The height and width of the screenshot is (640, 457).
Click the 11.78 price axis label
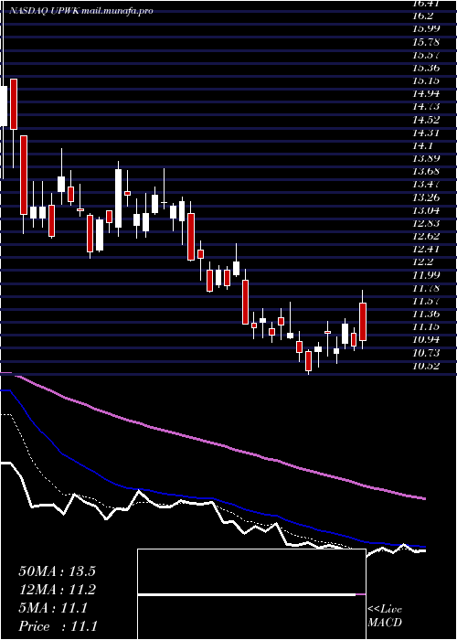click(x=426, y=288)
